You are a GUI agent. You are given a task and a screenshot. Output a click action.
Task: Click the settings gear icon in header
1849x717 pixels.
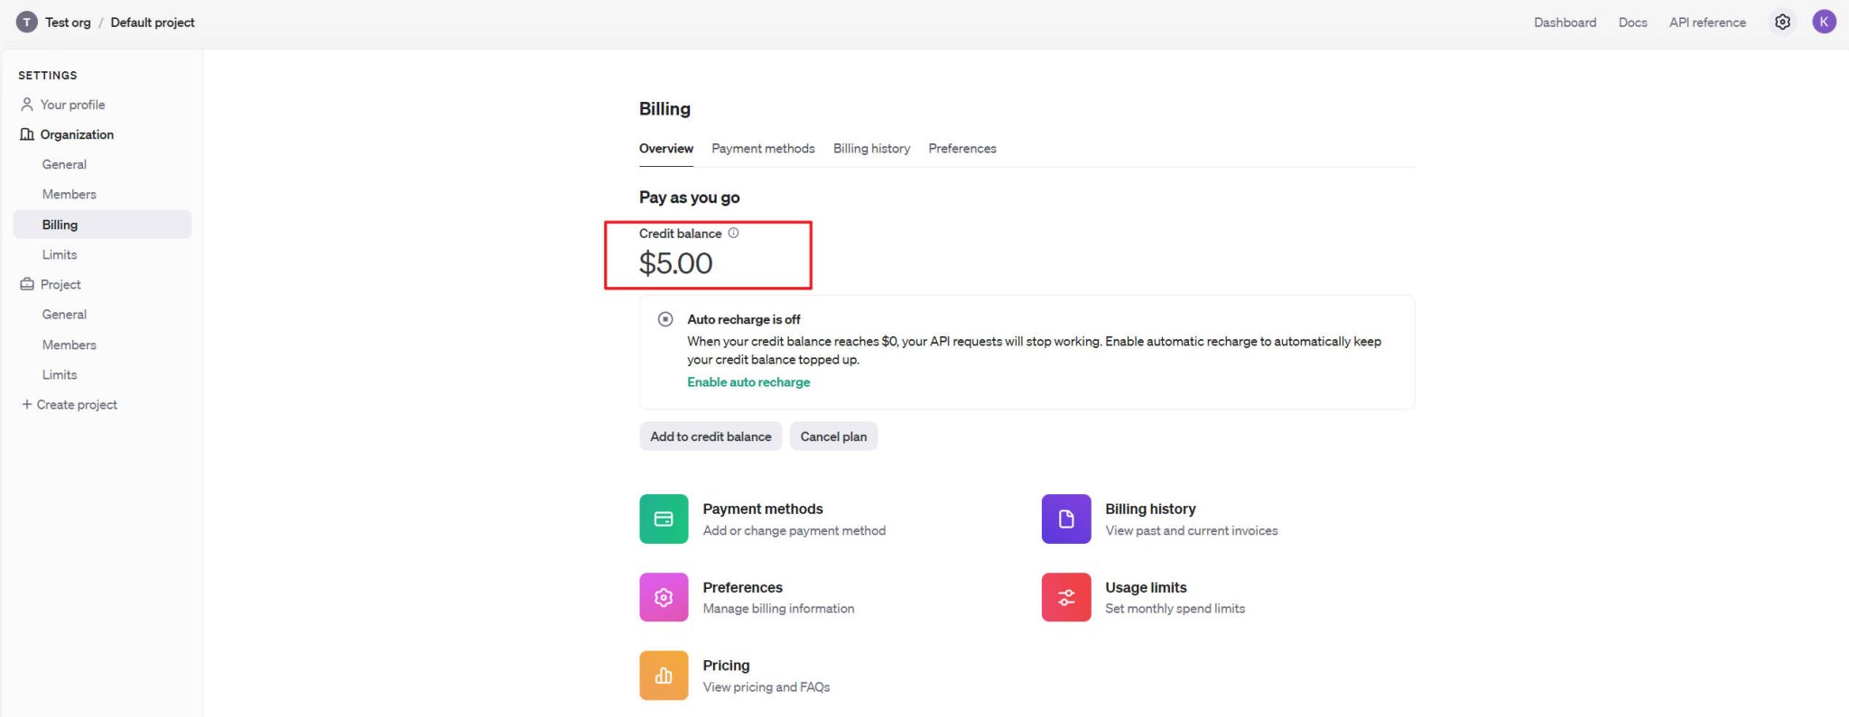point(1782,23)
